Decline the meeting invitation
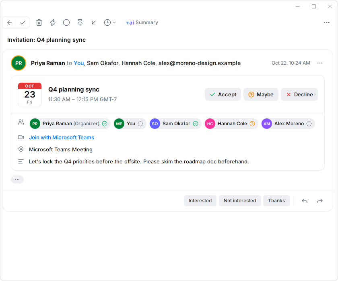This screenshot has height=281, width=338. pos(299,94)
